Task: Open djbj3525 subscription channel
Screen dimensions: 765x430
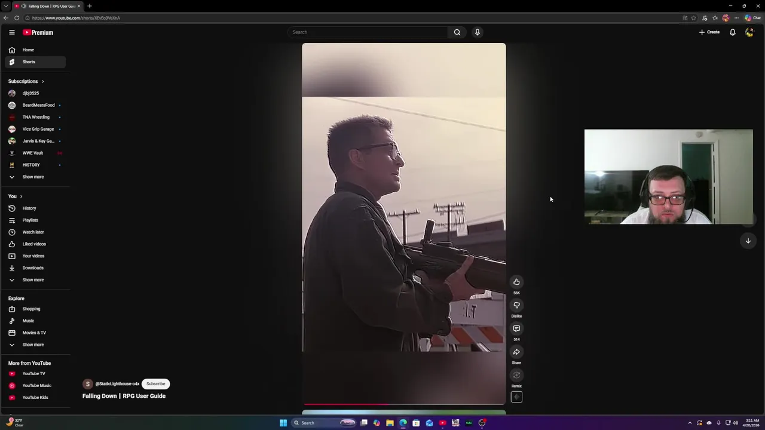Action: tap(35, 93)
